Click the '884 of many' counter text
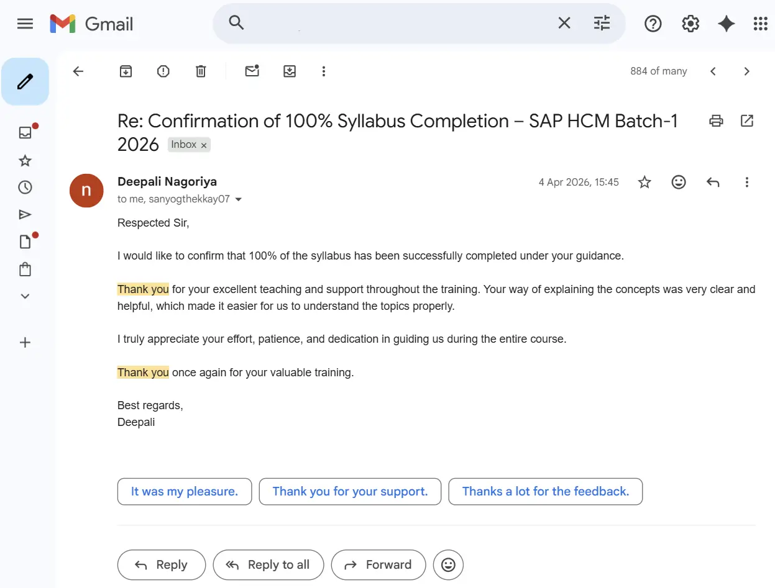The width and height of the screenshot is (775, 588). click(659, 71)
